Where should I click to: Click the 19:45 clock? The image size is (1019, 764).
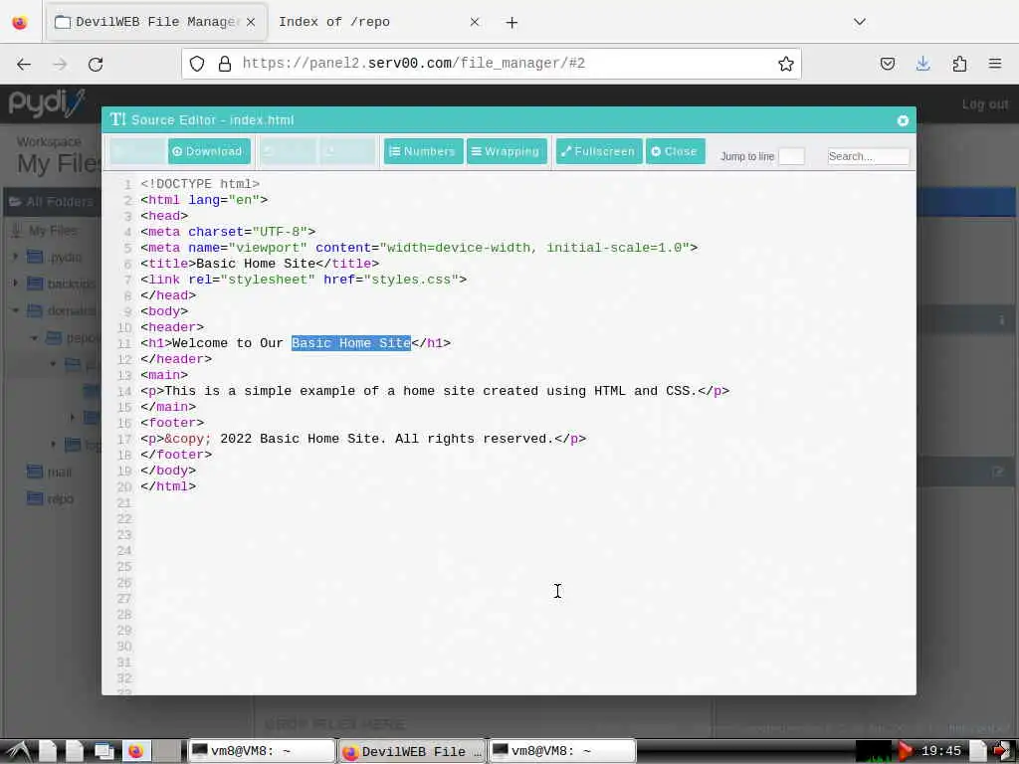pyautogui.click(x=941, y=752)
